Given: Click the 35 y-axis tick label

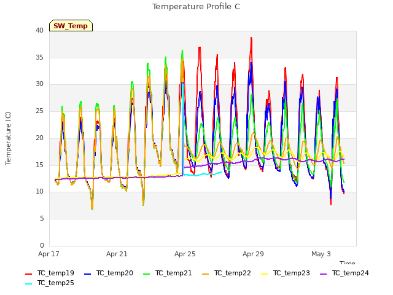Looking at the screenshot, I should tap(39, 57).
